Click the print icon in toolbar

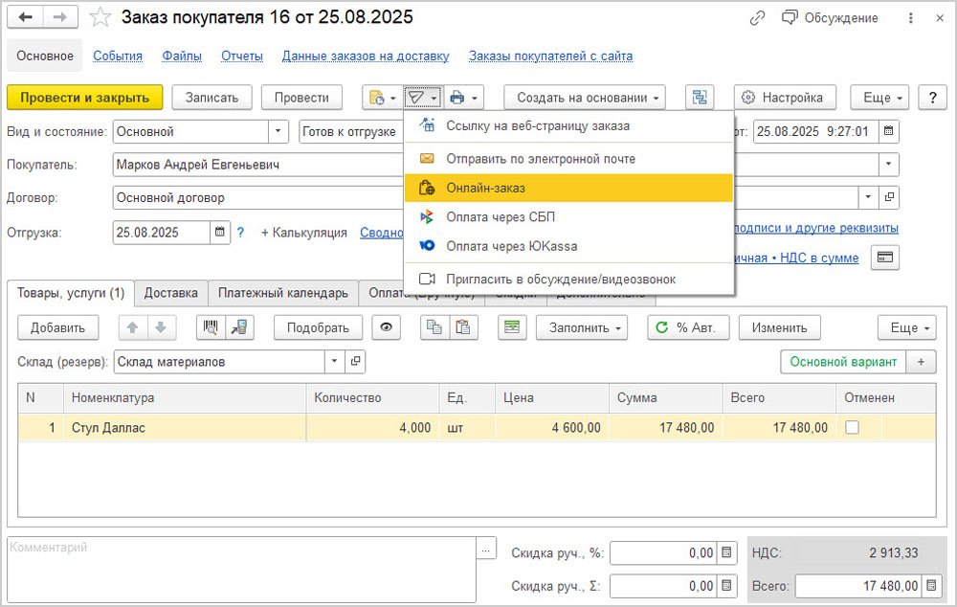click(x=458, y=98)
